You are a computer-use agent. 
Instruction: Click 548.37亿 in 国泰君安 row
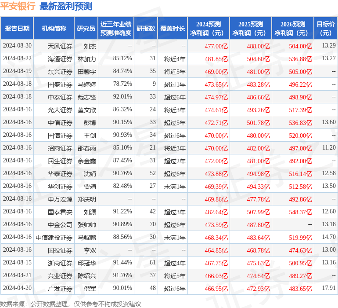301,212
